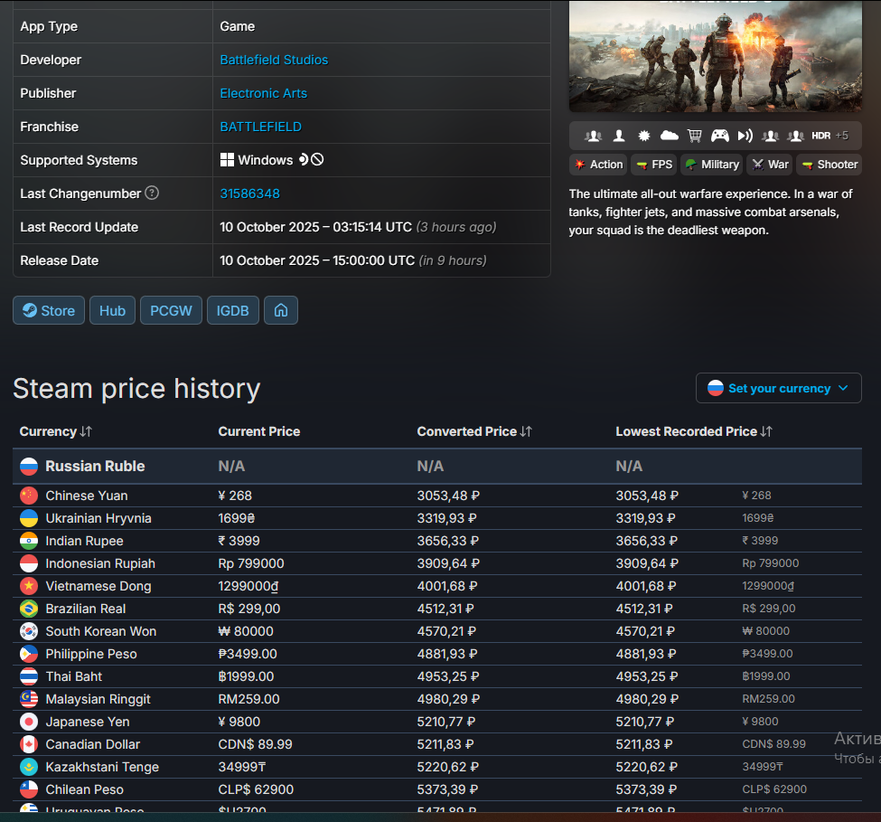This screenshot has width=881, height=822.
Task: Select the FPS tag
Action: coord(654,165)
